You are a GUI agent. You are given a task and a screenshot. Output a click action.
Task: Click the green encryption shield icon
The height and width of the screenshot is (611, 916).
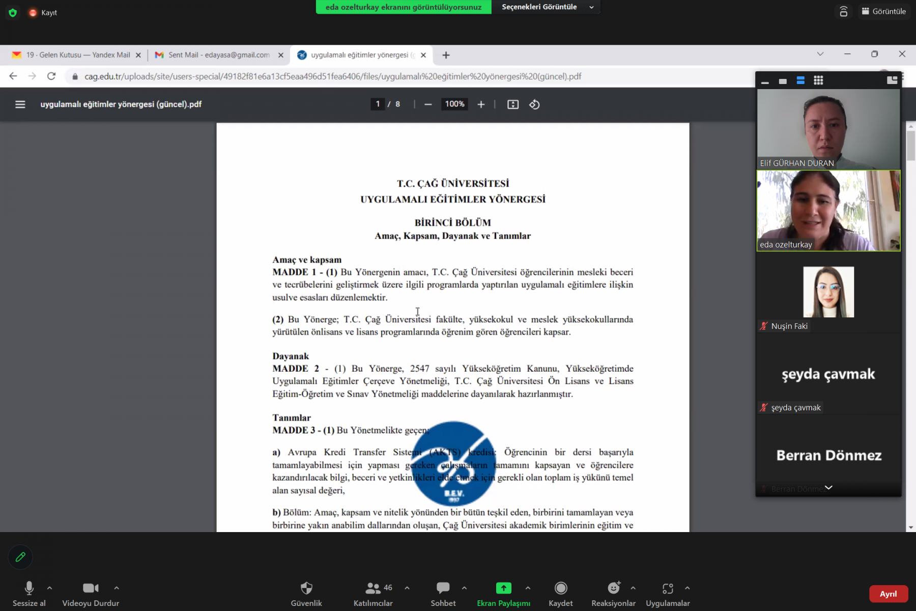pyautogui.click(x=13, y=13)
